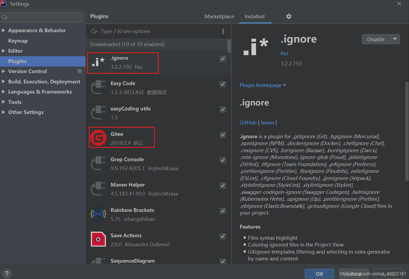The height and width of the screenshot is (279, 409).
Task: Expand the Tools settings node
Action: [4, 102]
